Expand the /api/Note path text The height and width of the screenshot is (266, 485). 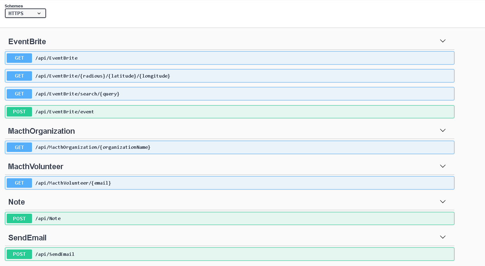click(x=48, y=219)
